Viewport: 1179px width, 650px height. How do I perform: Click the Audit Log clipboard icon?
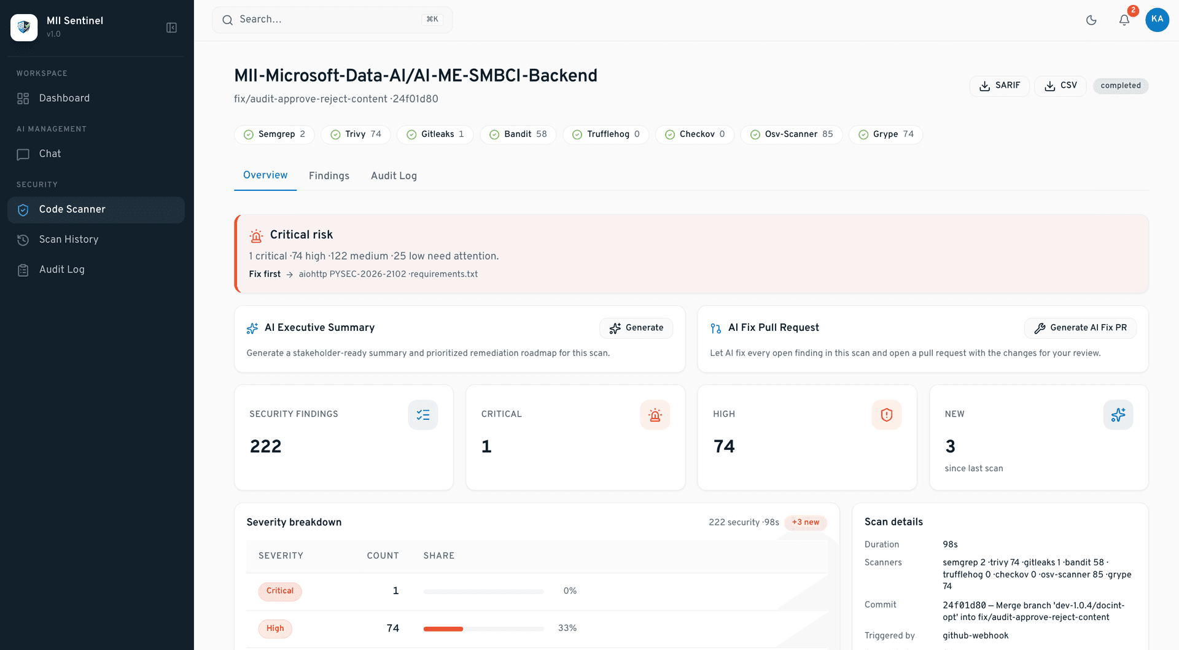pos(23,270)
